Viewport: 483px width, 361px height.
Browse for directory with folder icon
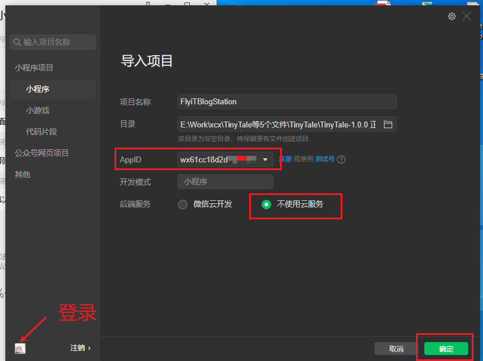click(388, 124)
